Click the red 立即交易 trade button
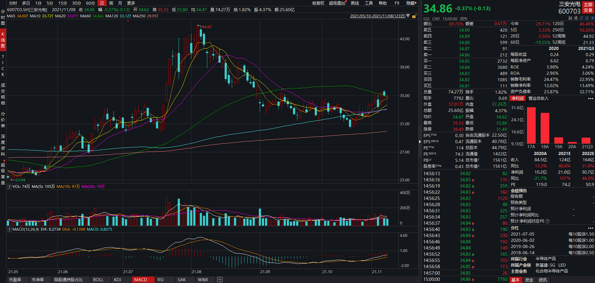 [588, 7]
